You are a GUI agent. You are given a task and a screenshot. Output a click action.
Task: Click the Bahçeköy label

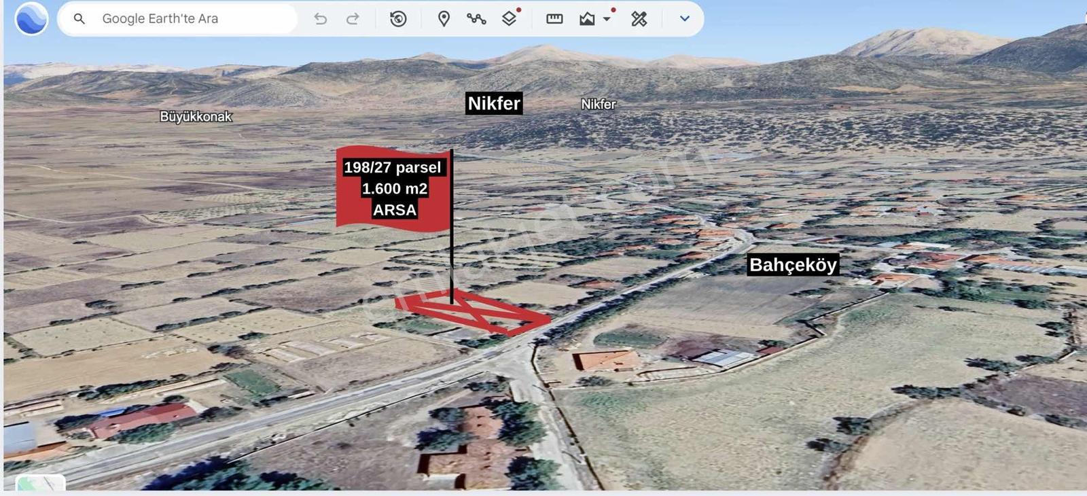[x=793, y=265]
